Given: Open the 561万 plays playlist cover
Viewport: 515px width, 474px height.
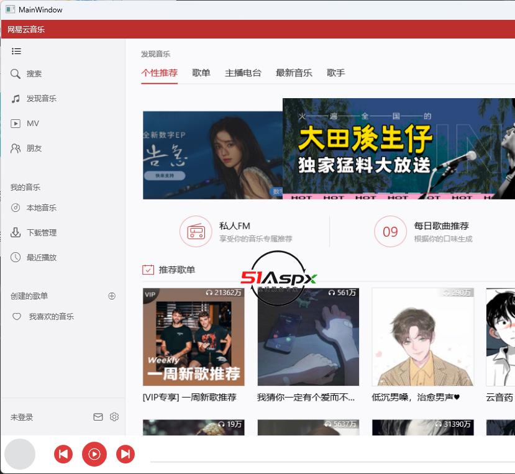Looking at the screenshot, I should (308, 337).
